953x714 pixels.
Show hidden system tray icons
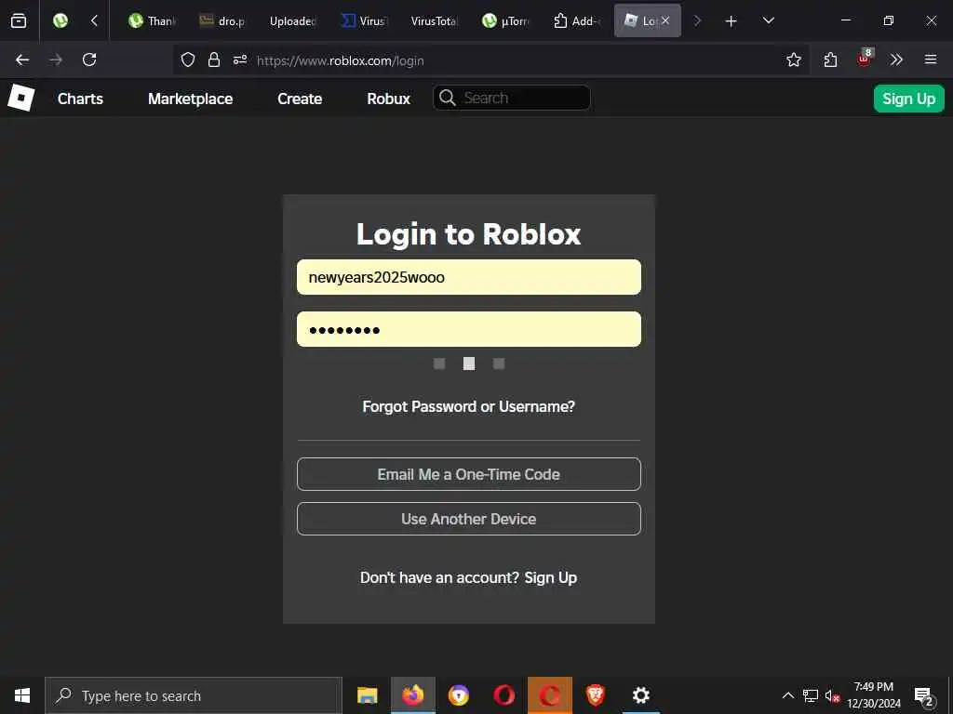tap(787, 695)
